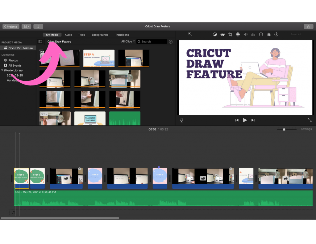Switch to My Media tab
Image resolution: width=316 pixels, height=244 pixels.
click(x=52, y=35)
